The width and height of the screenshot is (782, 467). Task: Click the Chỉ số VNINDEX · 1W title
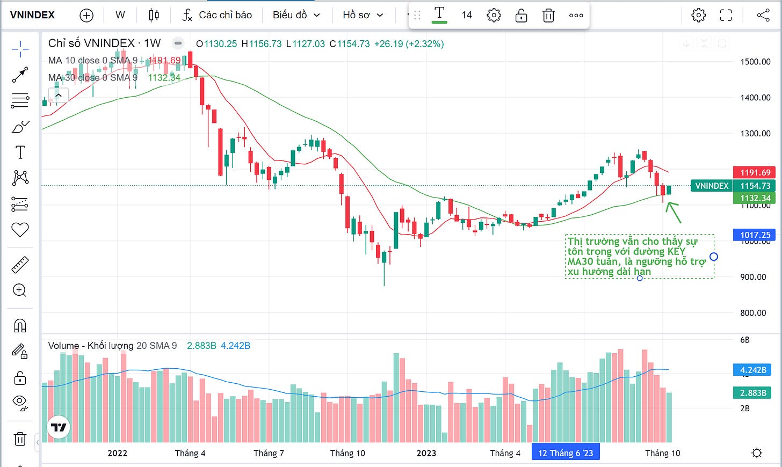(104, 43)
